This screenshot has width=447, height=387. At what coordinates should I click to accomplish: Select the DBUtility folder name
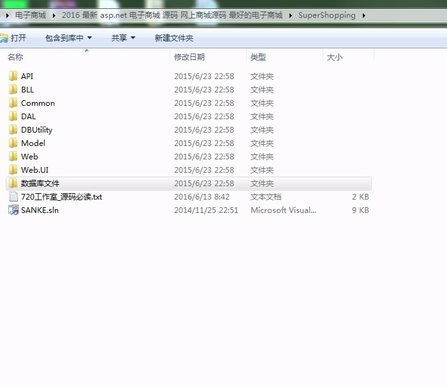(x=37, y=130)
